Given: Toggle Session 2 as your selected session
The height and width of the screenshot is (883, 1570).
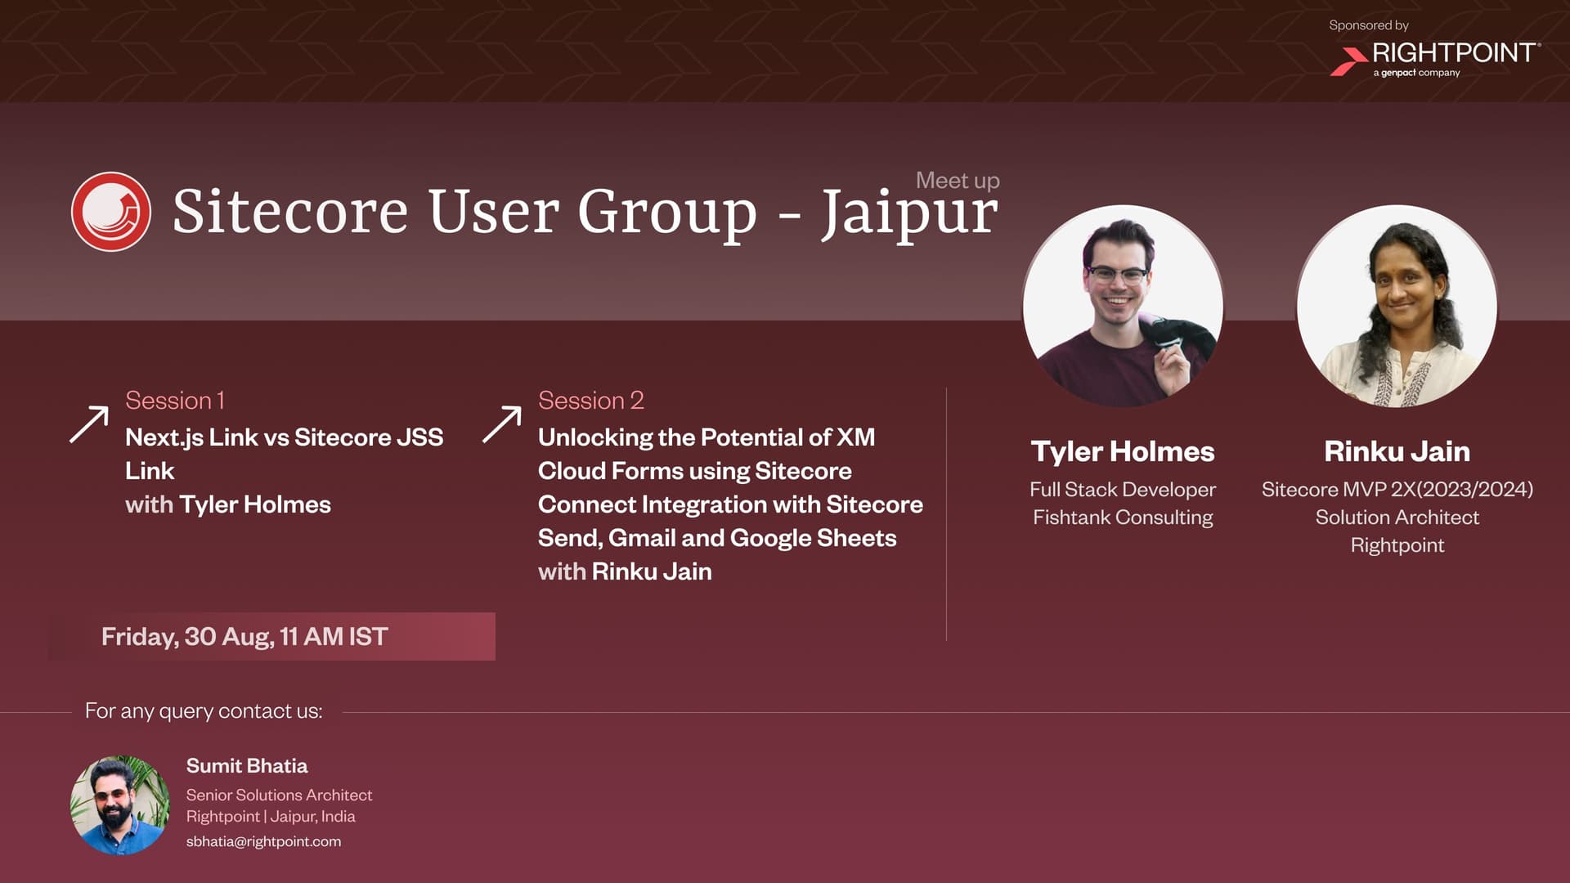Looking at the screenshot, I should tap(591, 401).
